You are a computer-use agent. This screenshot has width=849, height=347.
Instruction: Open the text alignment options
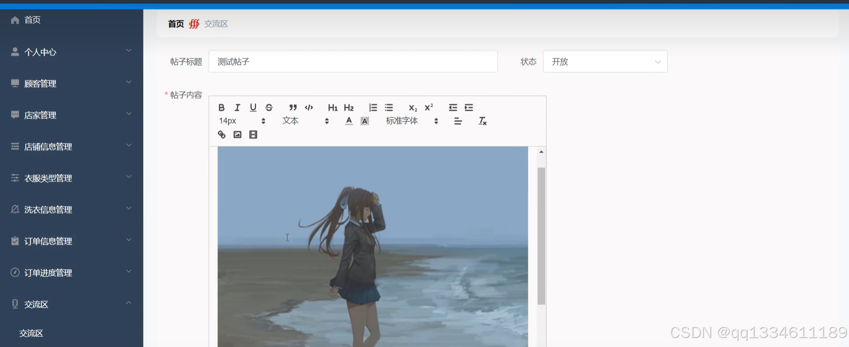pyautogui.click(x=458, y=121)
